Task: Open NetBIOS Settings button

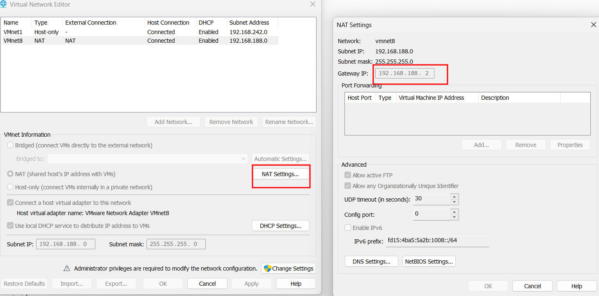Action: pos(429,262)
